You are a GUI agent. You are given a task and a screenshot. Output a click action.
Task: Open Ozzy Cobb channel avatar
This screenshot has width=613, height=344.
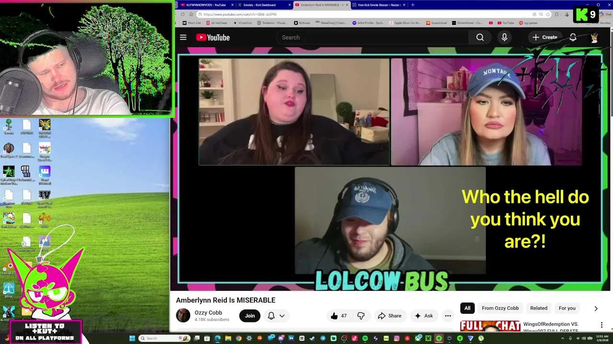[x=183, y=315]
